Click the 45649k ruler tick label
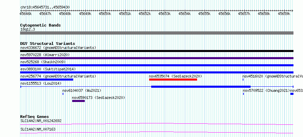The height and width of the screenshot is (137, 303). pyautogui.click(x=85, y=14)
